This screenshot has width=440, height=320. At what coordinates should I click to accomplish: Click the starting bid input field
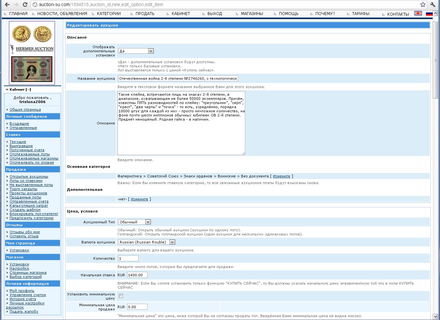pyautogui.click(x=137, y=275)
